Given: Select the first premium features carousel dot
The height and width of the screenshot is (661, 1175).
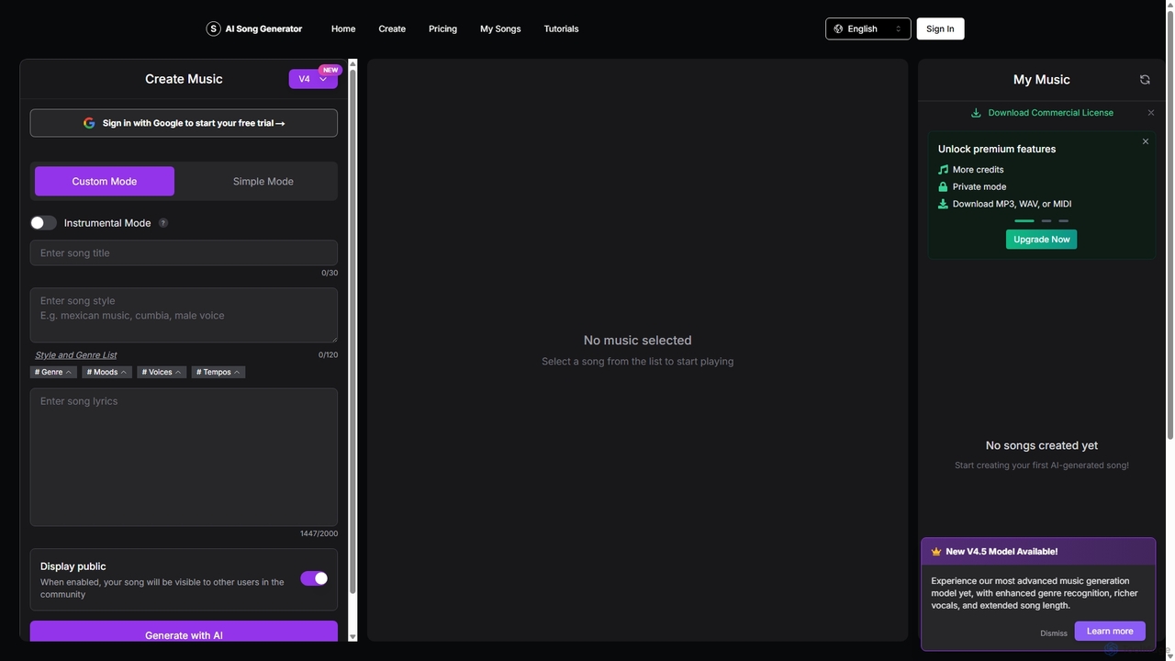Looking at the screenshot, I should (1024, 221).
